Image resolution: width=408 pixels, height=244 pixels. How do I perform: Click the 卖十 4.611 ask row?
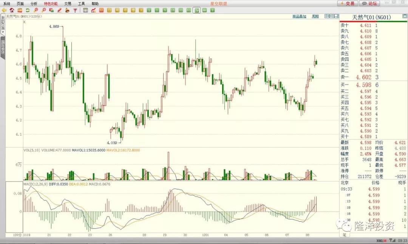click(374, 25)
